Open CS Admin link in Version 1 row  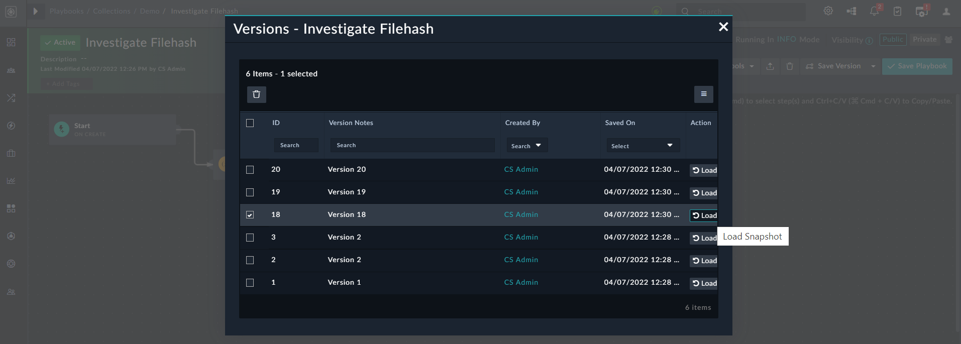pos(521,282)
